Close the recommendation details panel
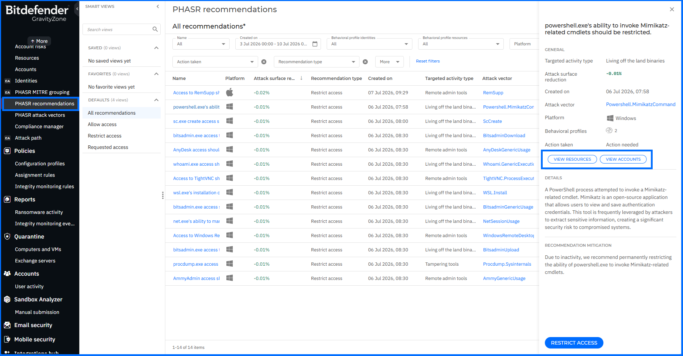This screenshot has height=356, width=683. tap(672, 9)
